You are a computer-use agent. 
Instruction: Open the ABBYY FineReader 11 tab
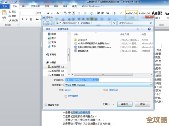(93, 6)
